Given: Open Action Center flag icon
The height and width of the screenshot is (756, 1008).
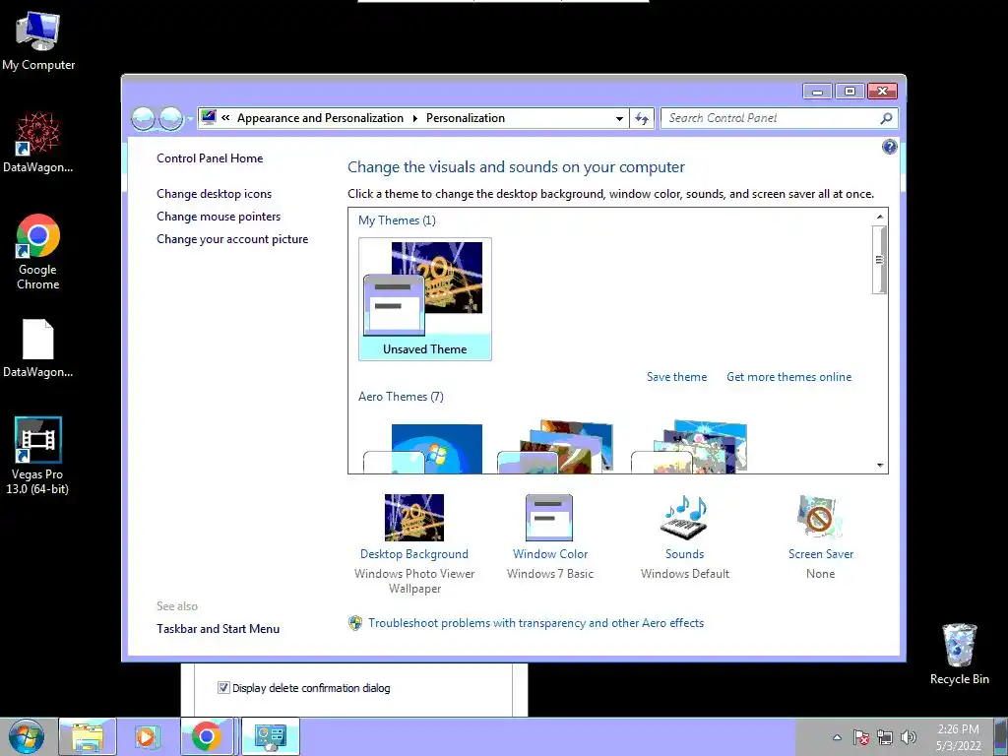Looking at the screenshot, I should coord(861,737).
